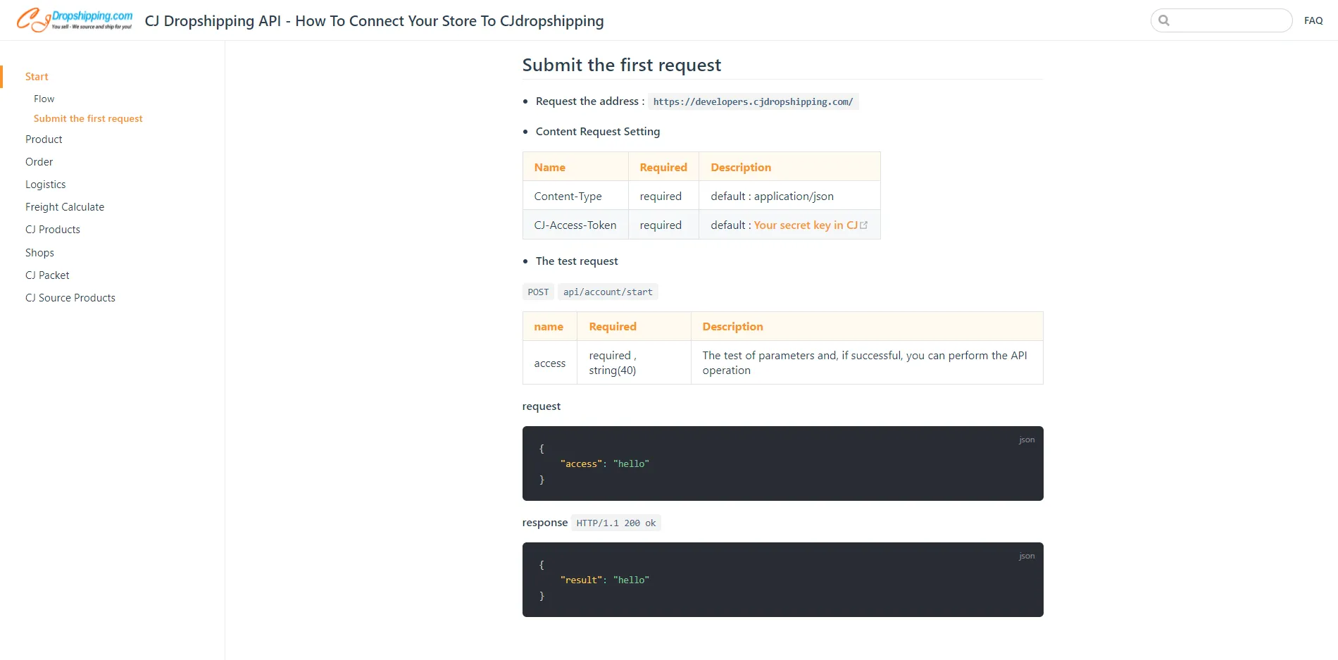The image size is (1338, 660).
Task: Navigate to CJ Packet section
Action: [x=47, y=275]
